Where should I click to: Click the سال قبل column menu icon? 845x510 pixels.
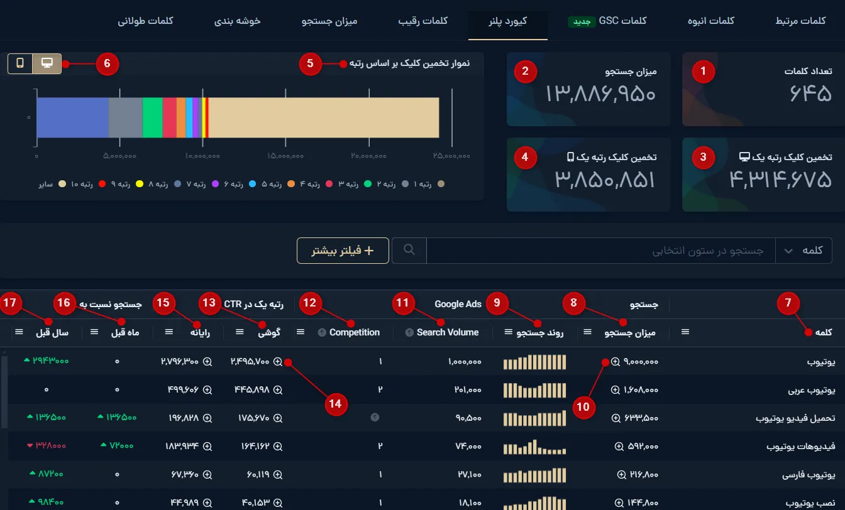pos(19,332)
